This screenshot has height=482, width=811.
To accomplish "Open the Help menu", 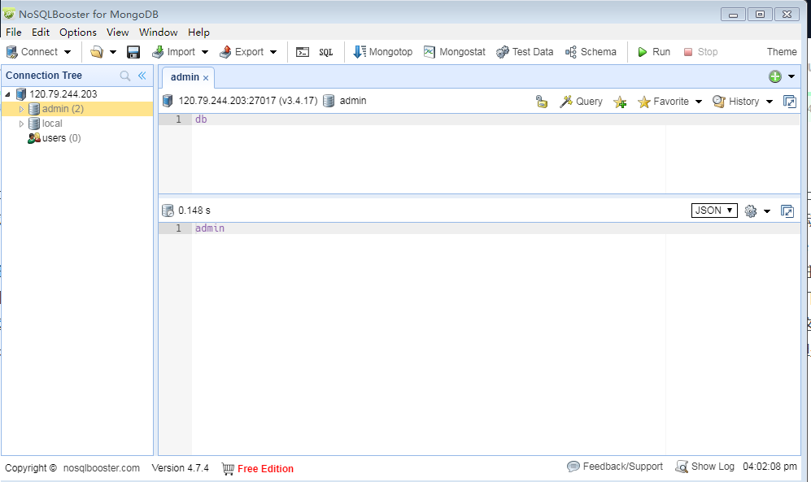I will click(198, 32).
